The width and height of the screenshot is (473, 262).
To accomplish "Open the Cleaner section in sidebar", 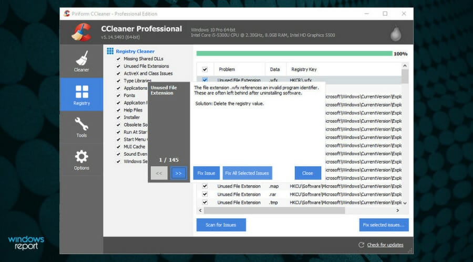I will (x=81, y=61).
